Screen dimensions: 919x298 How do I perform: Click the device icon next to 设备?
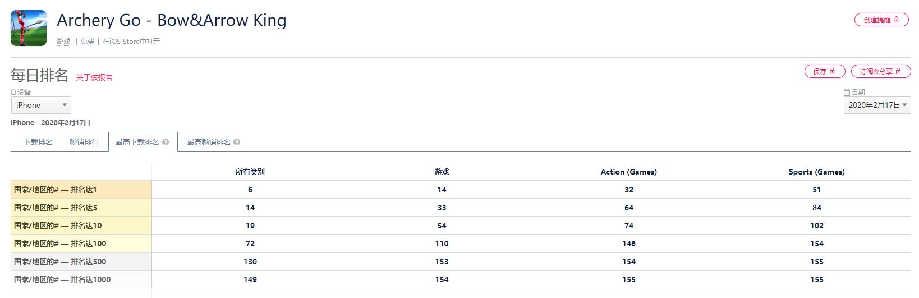(x=13, y=93)
